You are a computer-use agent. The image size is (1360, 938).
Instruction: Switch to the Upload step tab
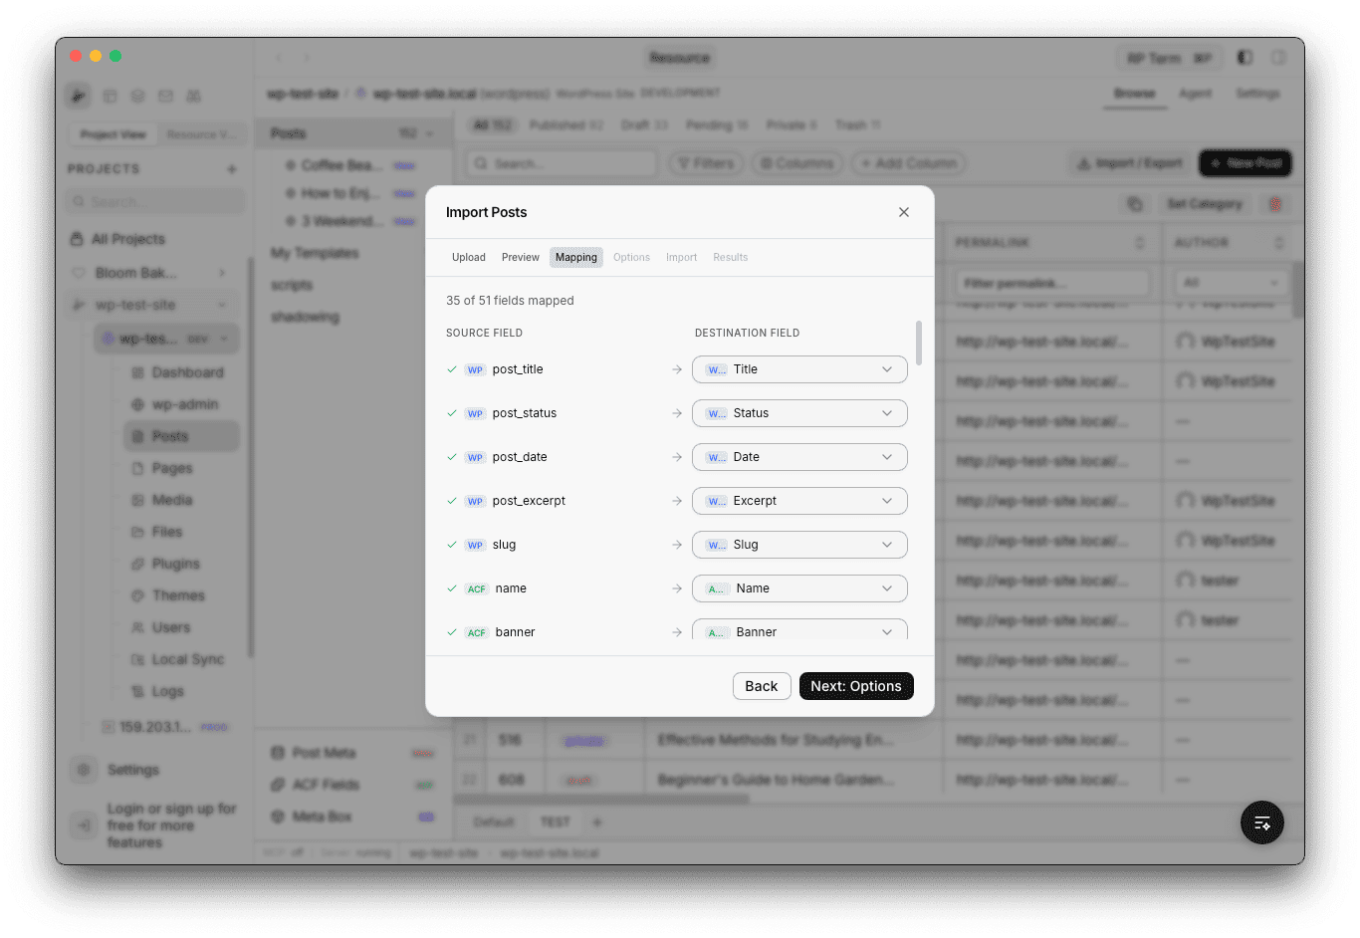click(x=468, y=257)
